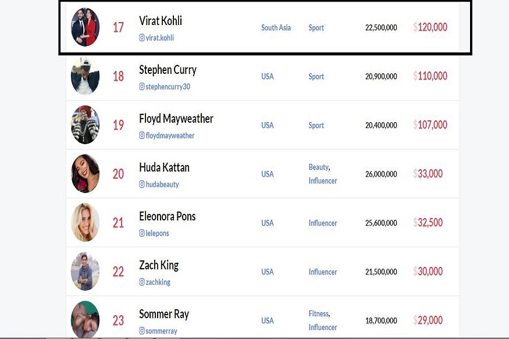Open the @floydmayweather handle link
Screen dimensions: 509x339
coord(167,135)
